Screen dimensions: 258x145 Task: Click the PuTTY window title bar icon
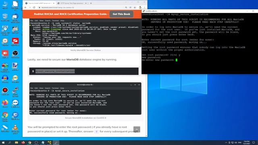pos(144,11)
